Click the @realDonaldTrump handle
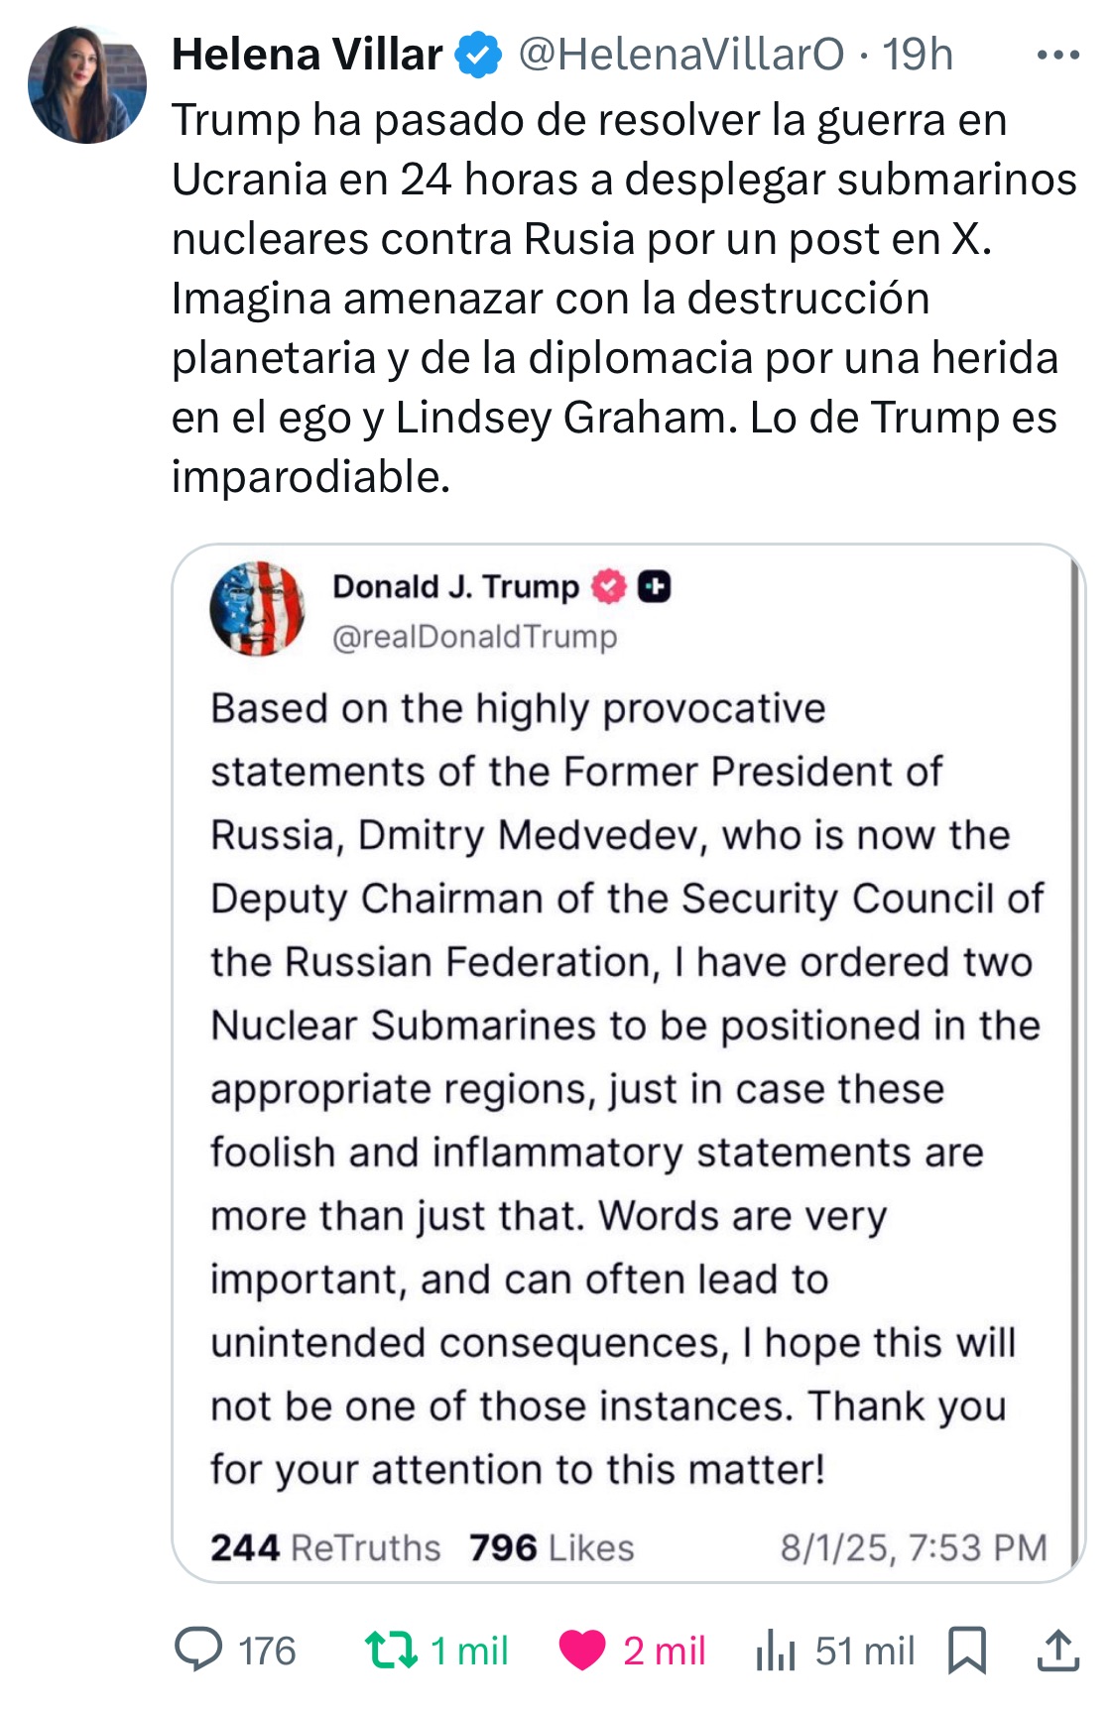Screen dimensions: 1112x1715 click(x=474, y=637)
